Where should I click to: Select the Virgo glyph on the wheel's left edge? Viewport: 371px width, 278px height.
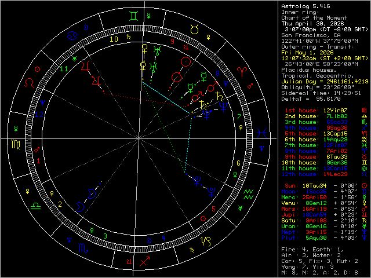click(16, 143)
